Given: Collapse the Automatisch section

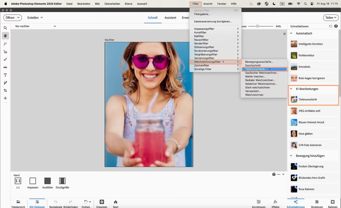Looking at the screenshot, I should point(291,33).
